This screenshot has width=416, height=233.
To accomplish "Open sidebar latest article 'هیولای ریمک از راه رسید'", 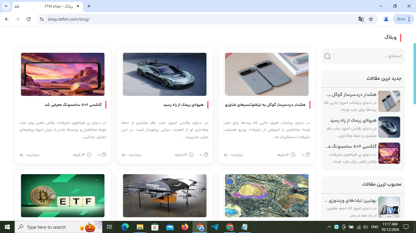I will click(x=353, y=120).
